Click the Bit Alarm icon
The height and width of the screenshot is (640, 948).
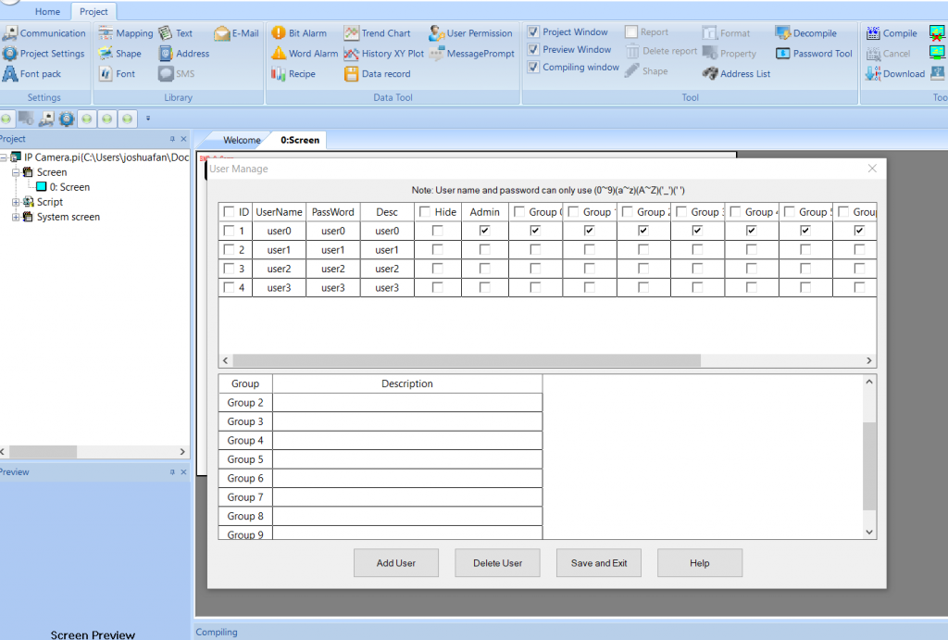pos(279,33)
